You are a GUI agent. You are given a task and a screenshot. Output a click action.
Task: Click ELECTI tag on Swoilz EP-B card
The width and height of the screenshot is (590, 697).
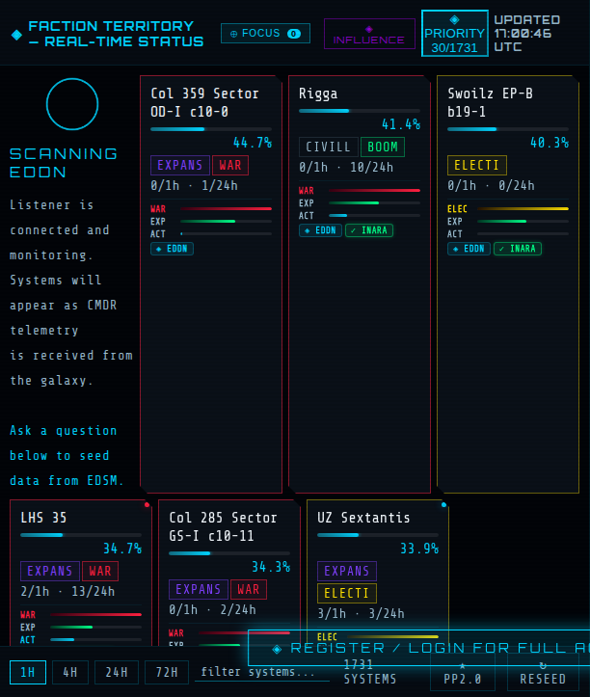[476, 166]
